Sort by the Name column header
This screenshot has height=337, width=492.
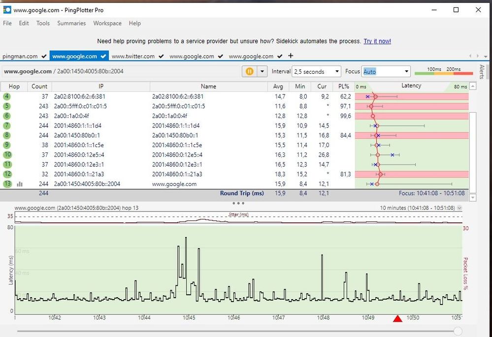[x=209, y=86]
